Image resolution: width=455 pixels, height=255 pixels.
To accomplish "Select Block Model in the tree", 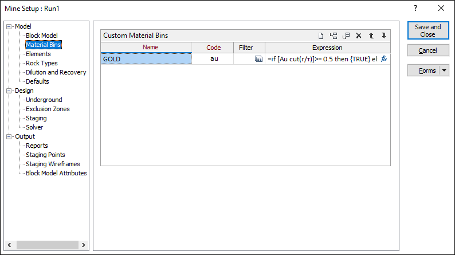I will 42,36.
